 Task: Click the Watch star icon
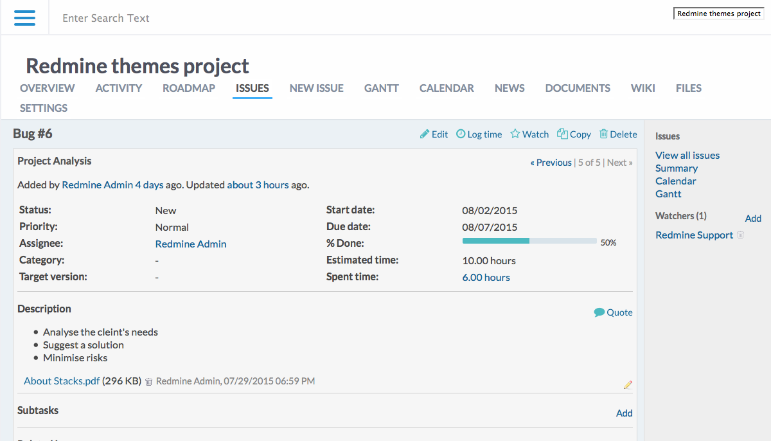click(x=515, y=134)
